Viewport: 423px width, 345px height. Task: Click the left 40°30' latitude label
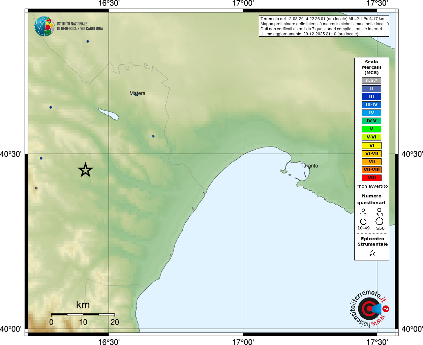point(11,154)
